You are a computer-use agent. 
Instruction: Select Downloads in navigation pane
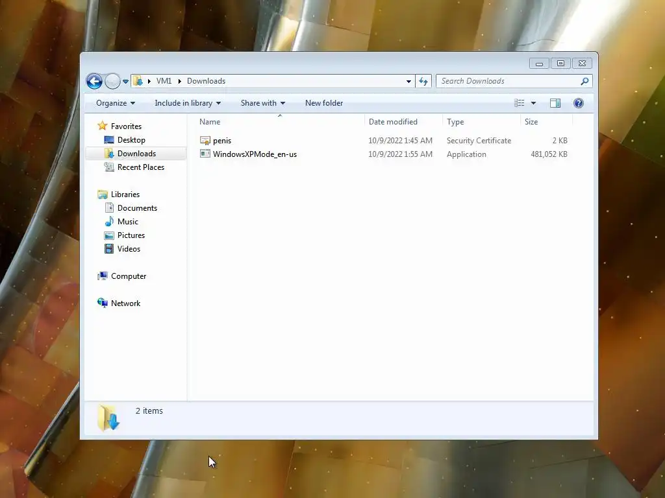point(136,153)
